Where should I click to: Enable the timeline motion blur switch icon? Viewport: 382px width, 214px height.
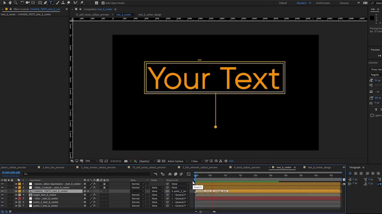tap(181, 174)
